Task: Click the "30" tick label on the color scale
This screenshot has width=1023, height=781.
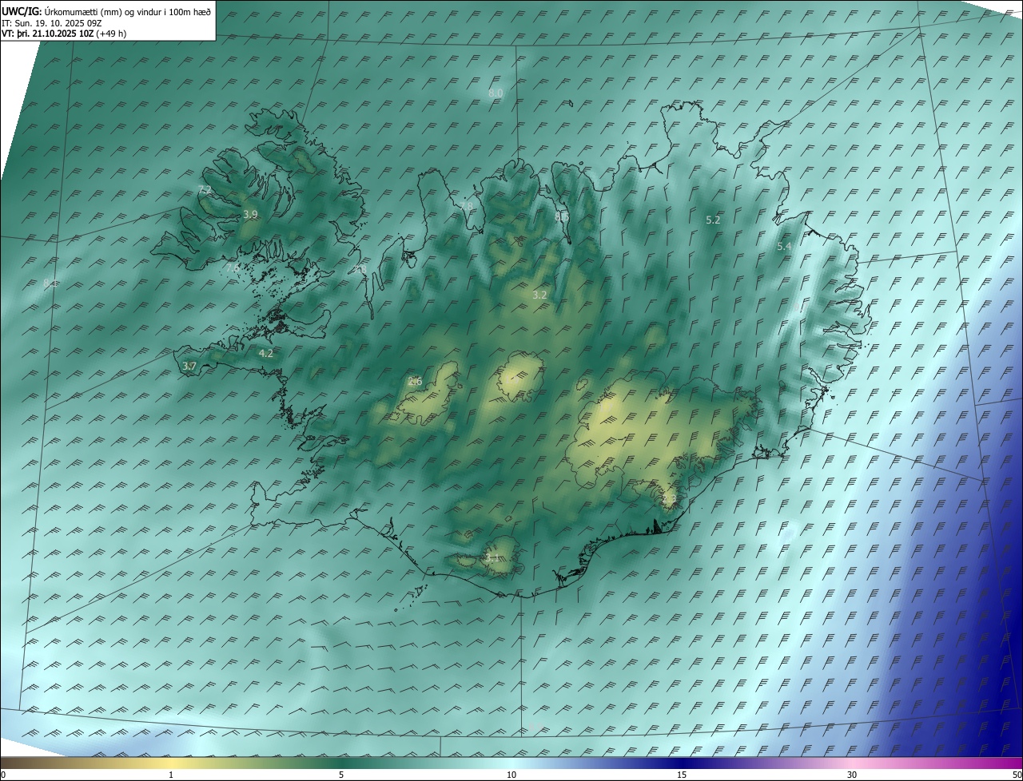Action: pyautogui.click(x=852, y=775)
